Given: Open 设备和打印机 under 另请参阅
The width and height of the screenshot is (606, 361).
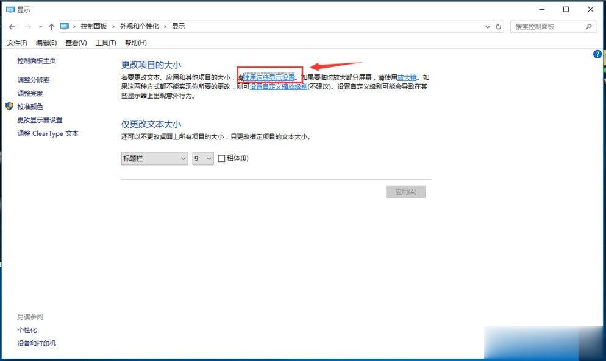Looking at the screenshot, I should 37,343.
